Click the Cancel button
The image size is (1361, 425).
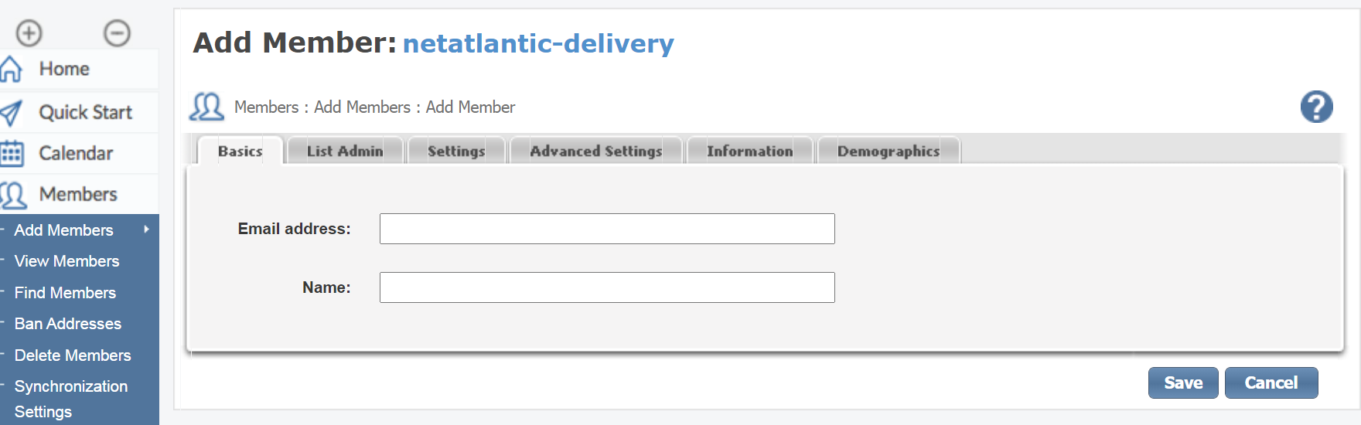tap(1271, 382)
